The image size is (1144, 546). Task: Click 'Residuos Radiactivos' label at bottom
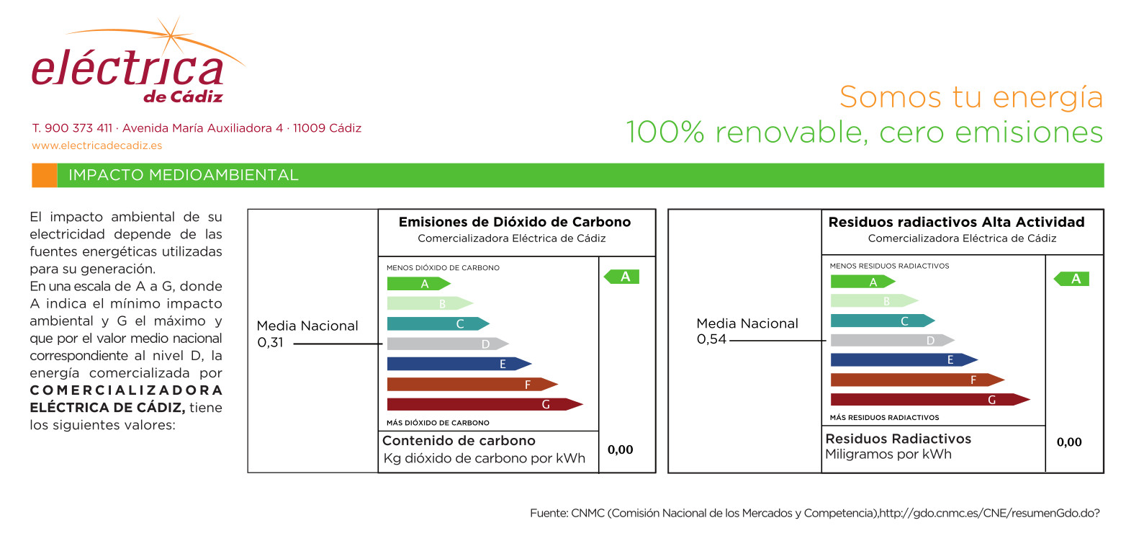pos(898,439)
